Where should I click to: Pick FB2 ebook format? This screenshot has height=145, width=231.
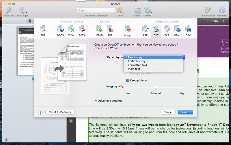(x=110, y=31)
